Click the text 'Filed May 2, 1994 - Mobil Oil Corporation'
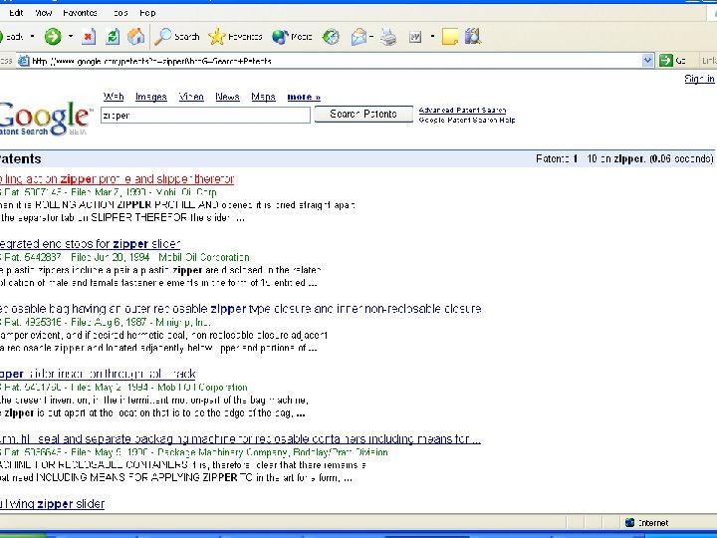717x538 pixels. click(x=159, y=387)
